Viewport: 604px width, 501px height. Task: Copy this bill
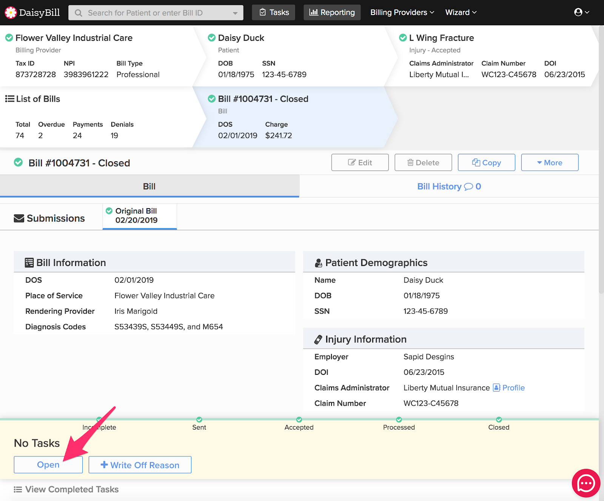tap(486, 162)
